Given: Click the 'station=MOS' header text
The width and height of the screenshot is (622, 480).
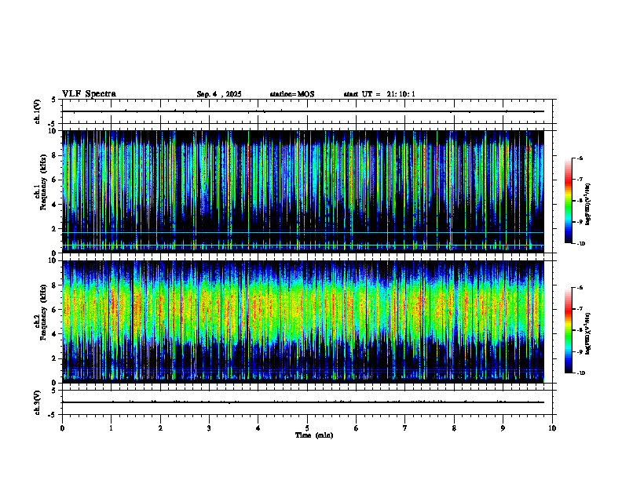Looking at the screenshot, I should tap(292, 94).
